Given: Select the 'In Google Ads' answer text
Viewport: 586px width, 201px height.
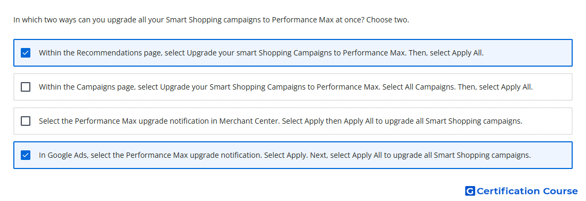Looking at the screenshot, I should pos(285,155).
